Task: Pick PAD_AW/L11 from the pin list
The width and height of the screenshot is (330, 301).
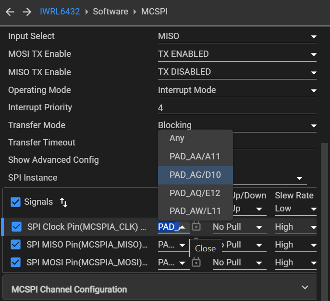Action: point(196,211)
